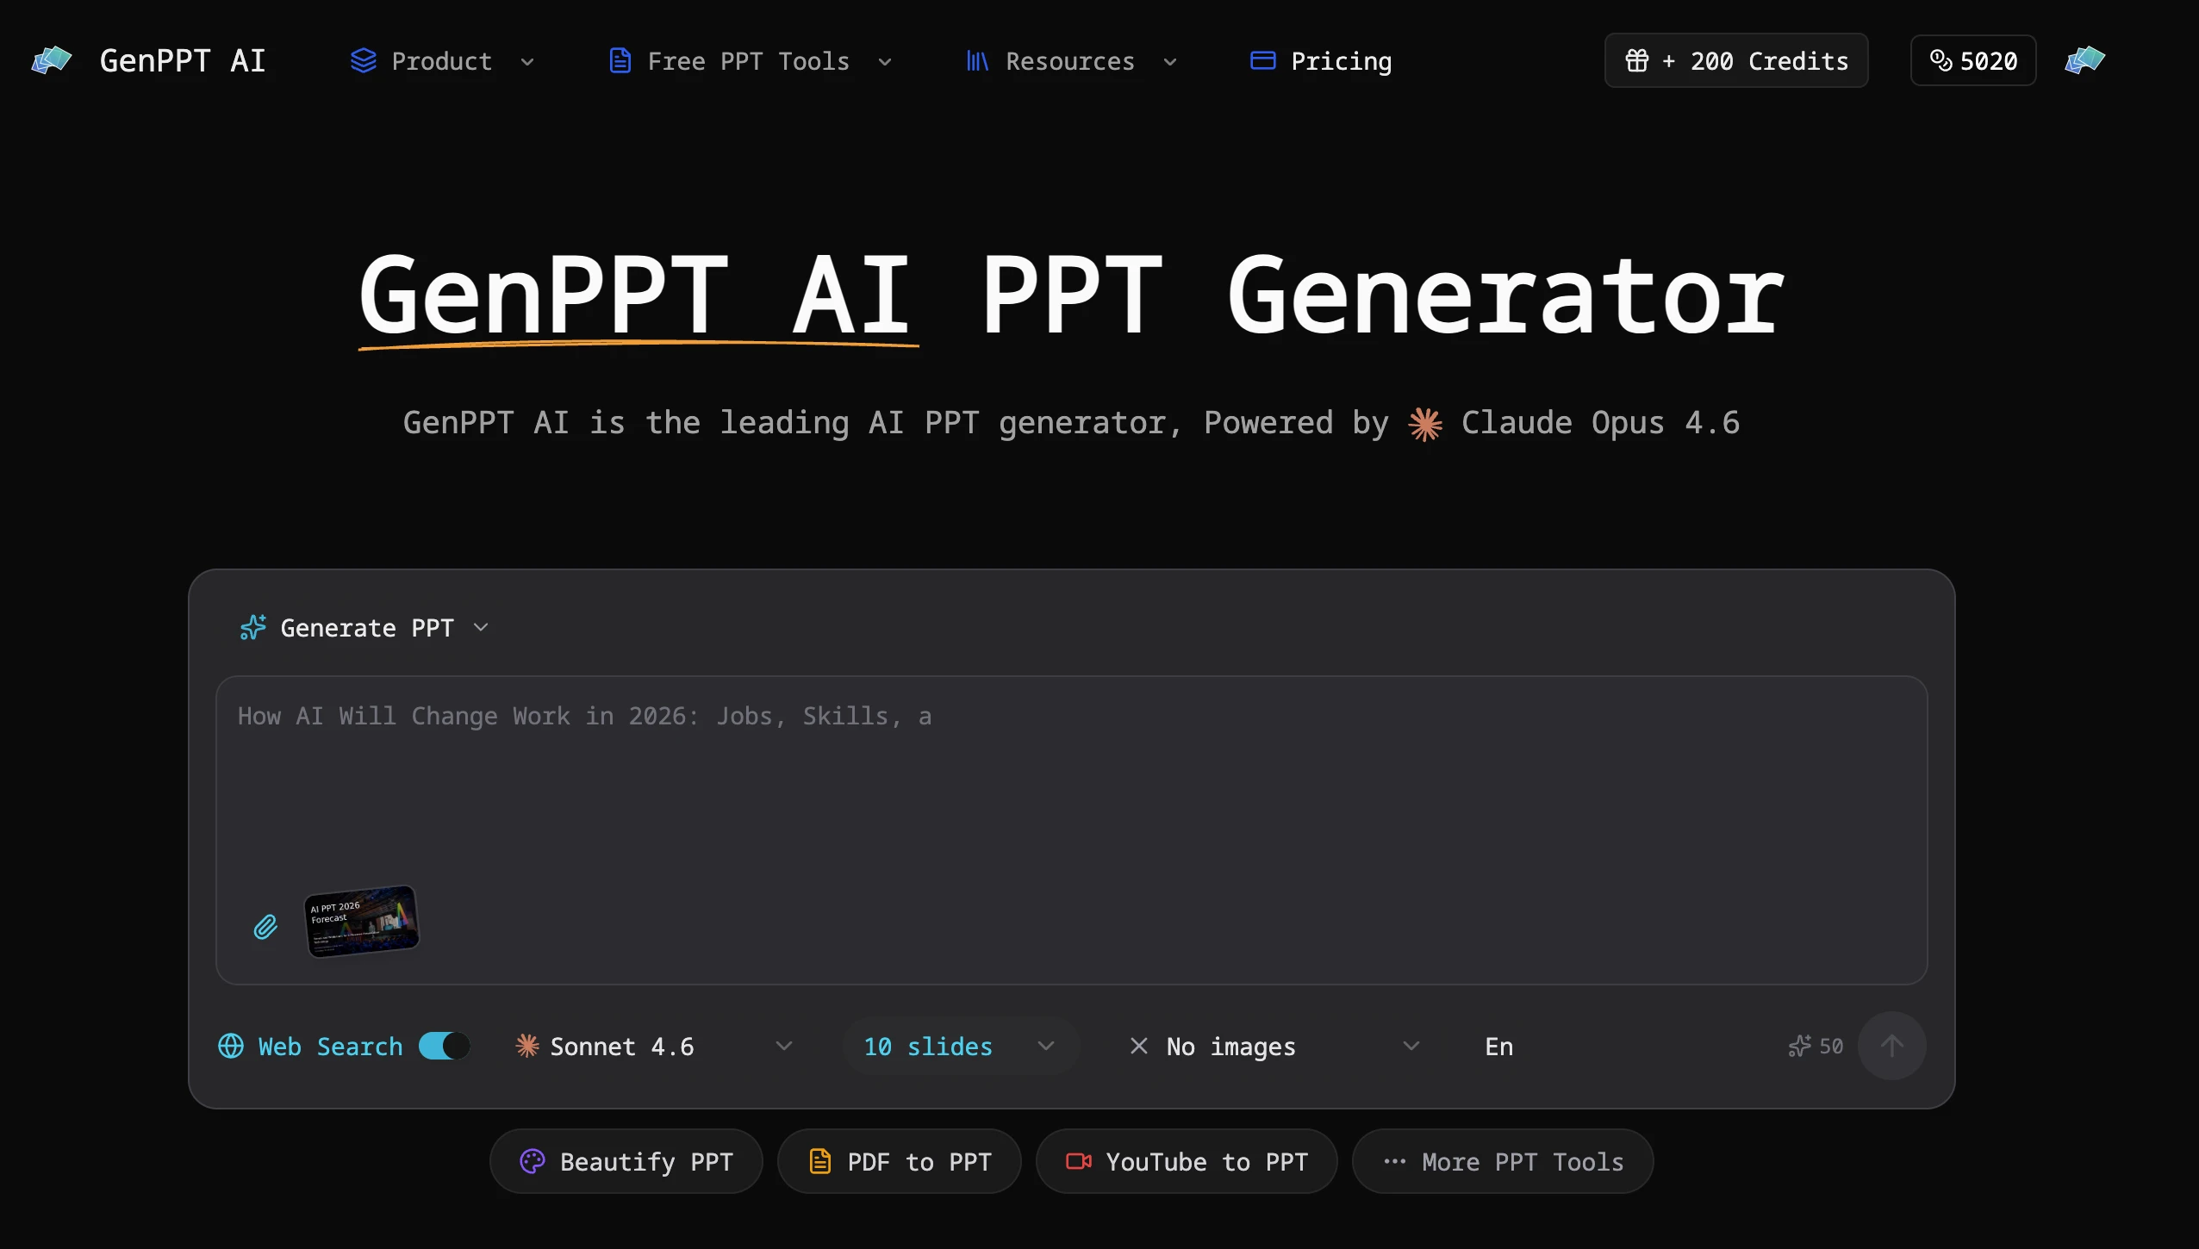Remove images via the X No images icon
2199x1249 pixels.
click(x=1138, y=1046)
